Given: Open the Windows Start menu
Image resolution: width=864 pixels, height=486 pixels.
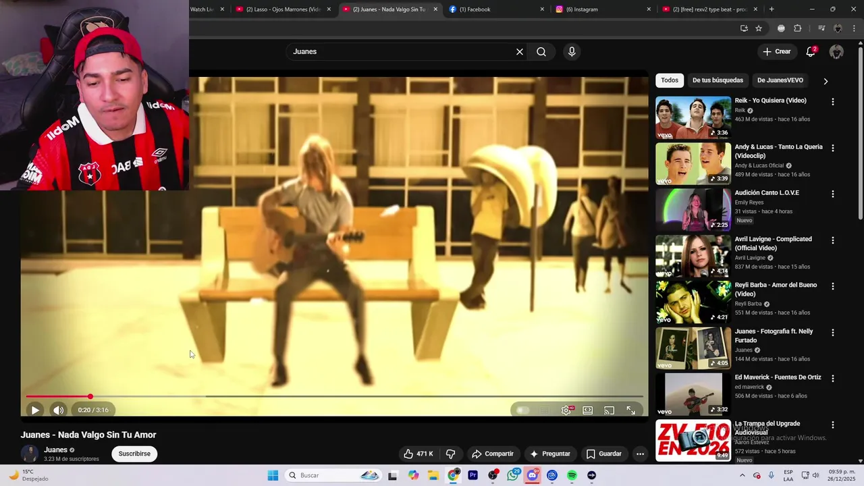Looking at the screenshot, I should [273, 475].
